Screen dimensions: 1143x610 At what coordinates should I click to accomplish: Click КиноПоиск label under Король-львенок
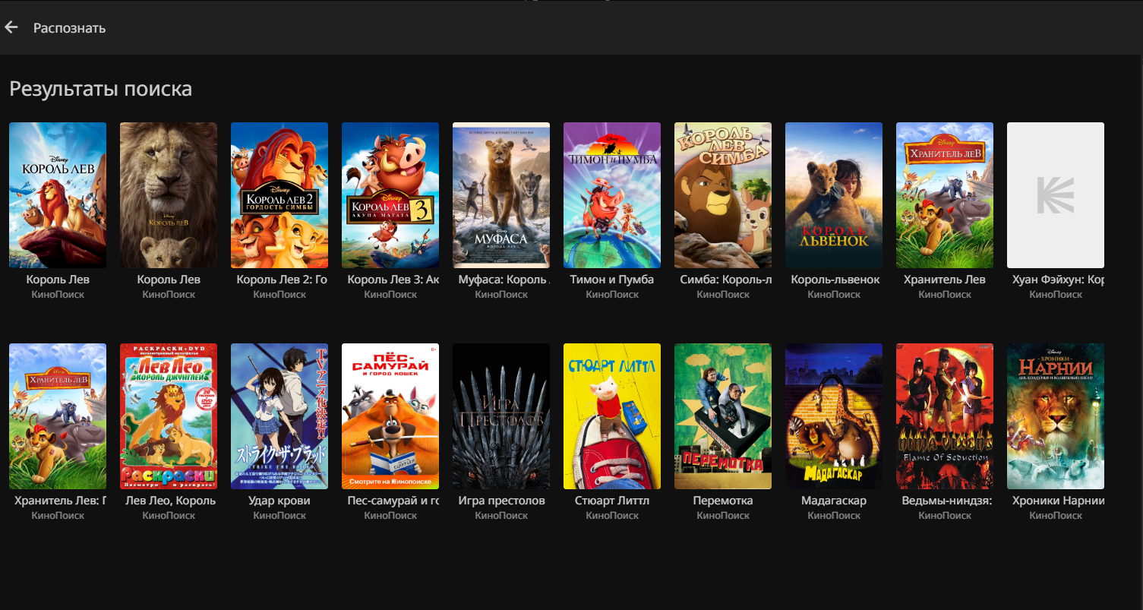pos(834,295)
